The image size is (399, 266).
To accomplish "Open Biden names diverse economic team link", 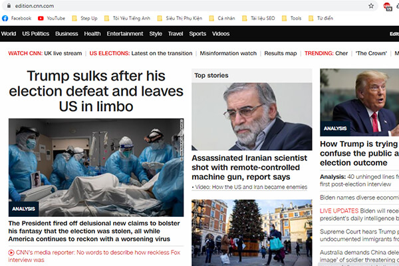I will tap(359, 198).
